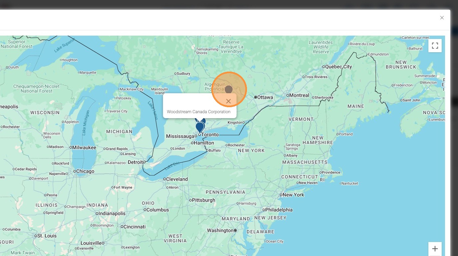This screenshot has height=256, width=458.
Task: Click the Sudbury label on the map
Action: 183,74
